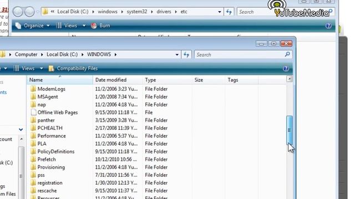Click the file list vertical scrollbar thumb
Viewport: 355px width, 199px height.
point(290,130)
